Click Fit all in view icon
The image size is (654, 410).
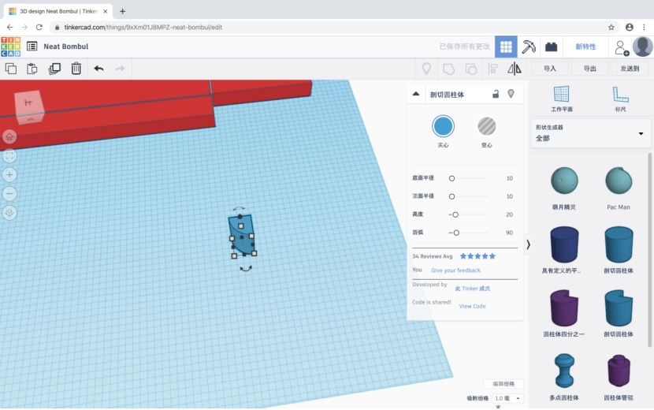click(9, 156)
